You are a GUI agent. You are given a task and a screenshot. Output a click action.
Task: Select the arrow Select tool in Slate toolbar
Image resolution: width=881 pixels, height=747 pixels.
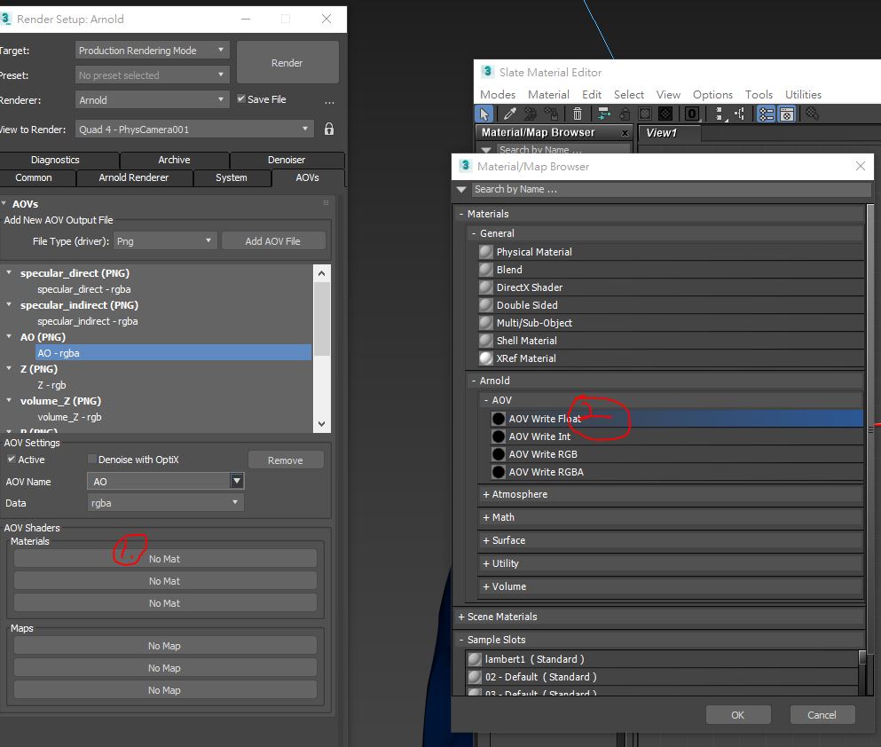coord(484,114)
